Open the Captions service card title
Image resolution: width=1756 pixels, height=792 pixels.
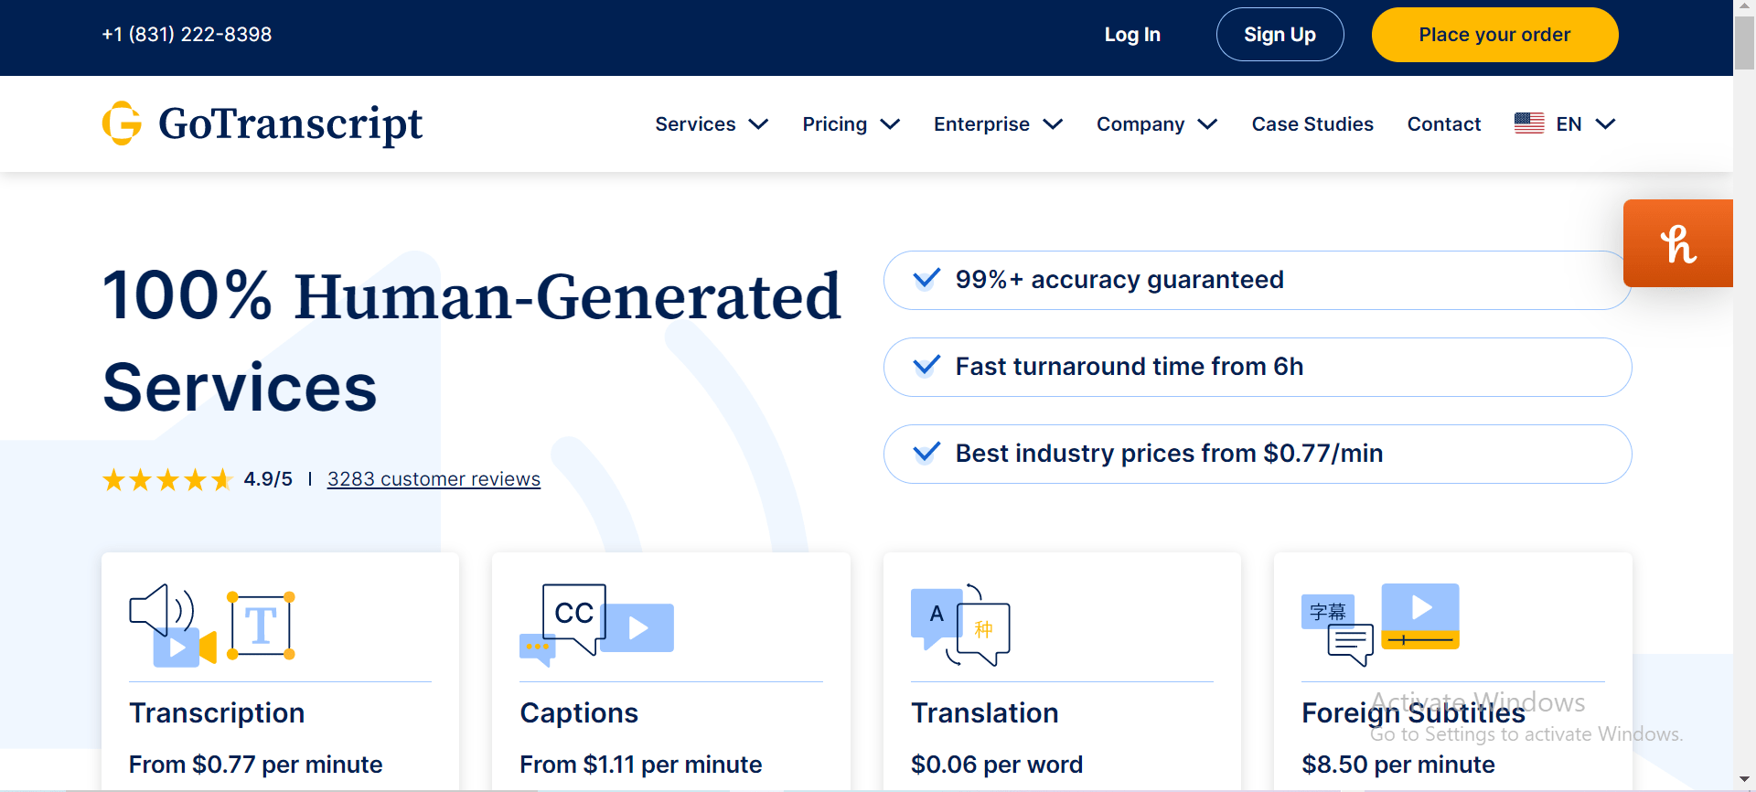579,713
